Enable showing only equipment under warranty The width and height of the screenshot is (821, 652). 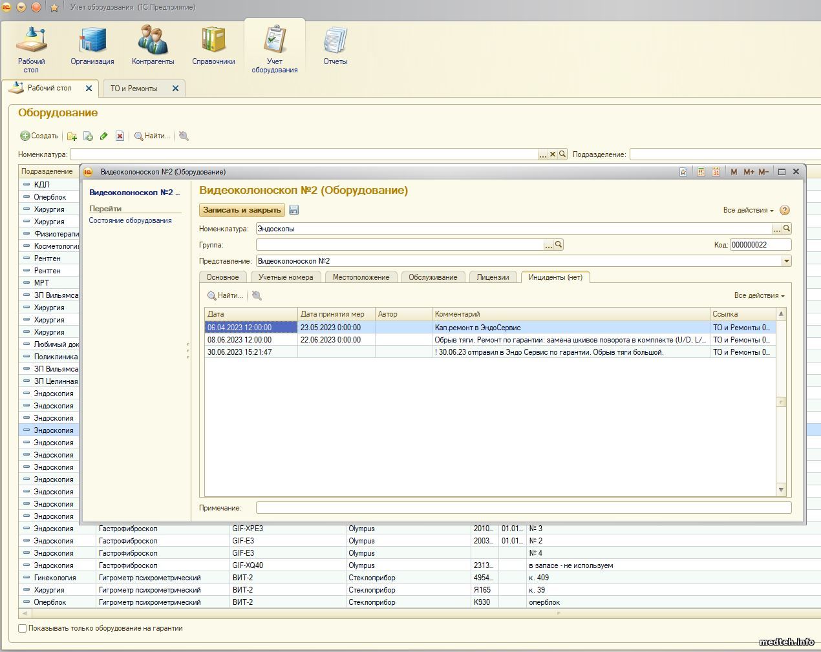[x=23, y=628]
